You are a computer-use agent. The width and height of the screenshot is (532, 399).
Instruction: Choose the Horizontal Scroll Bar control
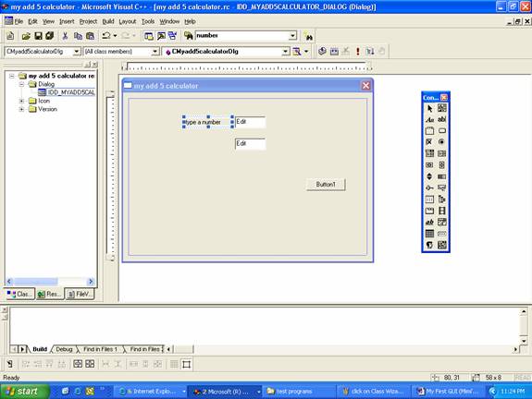pyautogui.click(x=429, y=165)
